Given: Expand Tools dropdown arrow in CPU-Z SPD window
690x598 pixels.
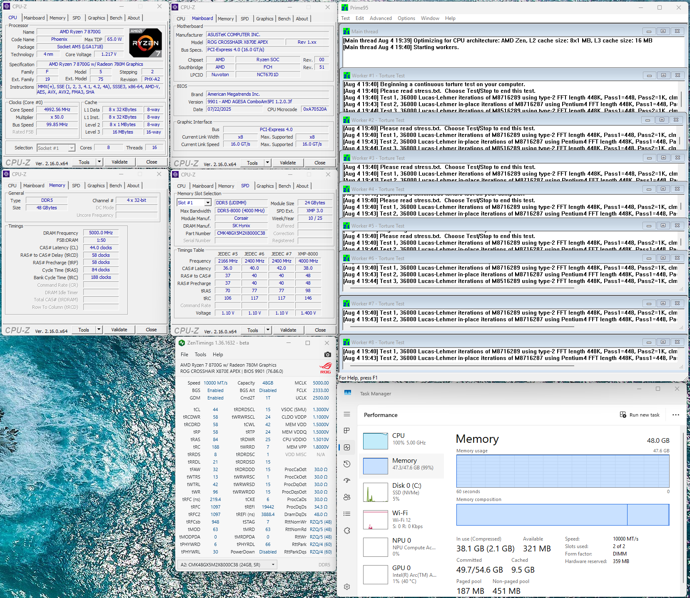Looking at the screenshot, I should tap(268, 330).
